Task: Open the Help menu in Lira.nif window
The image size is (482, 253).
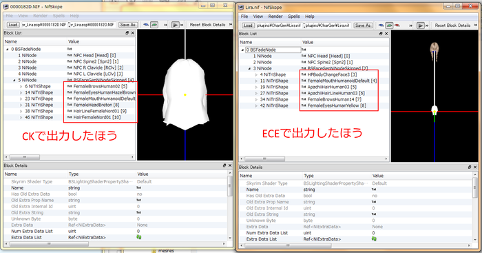Action: (310, 17)
